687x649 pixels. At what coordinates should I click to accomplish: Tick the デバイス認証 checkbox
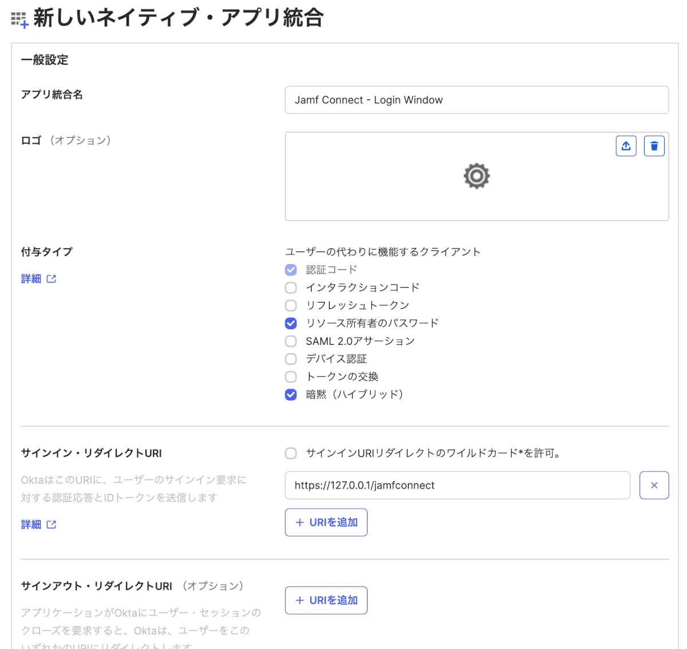pyautogui.click(x=291, y=359)
